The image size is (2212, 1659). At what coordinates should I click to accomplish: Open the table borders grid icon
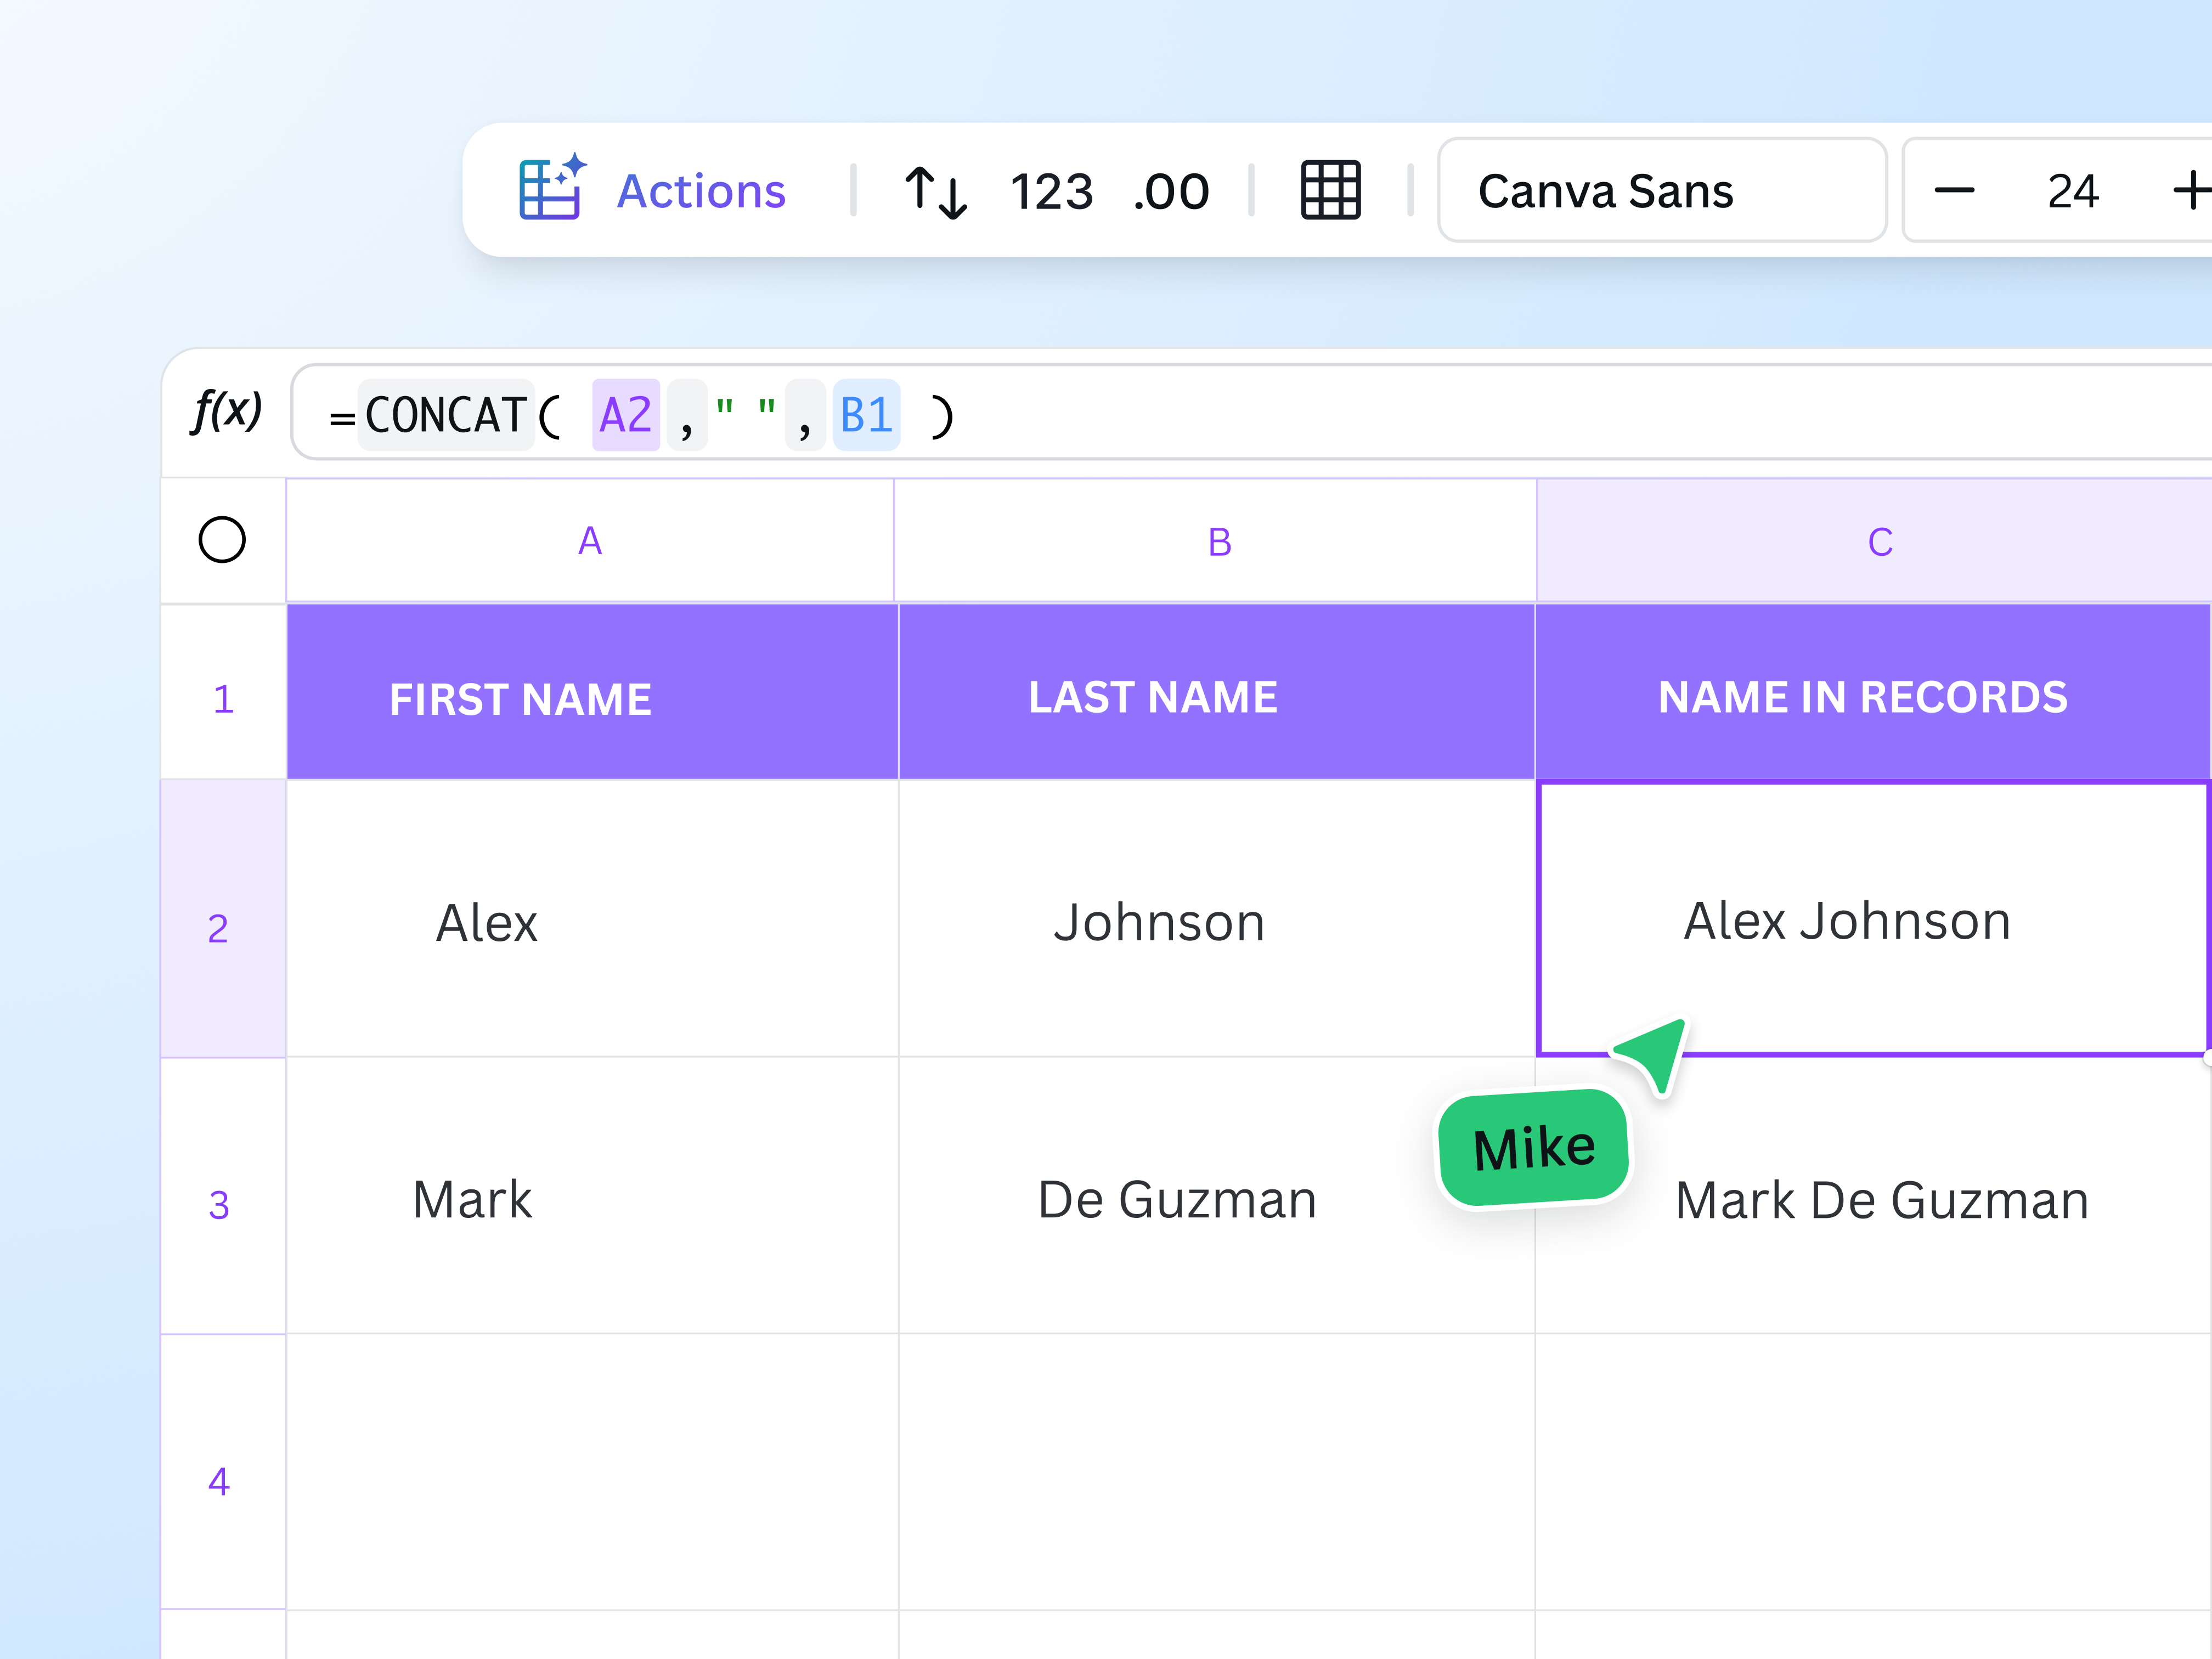tap(1330, 190)
